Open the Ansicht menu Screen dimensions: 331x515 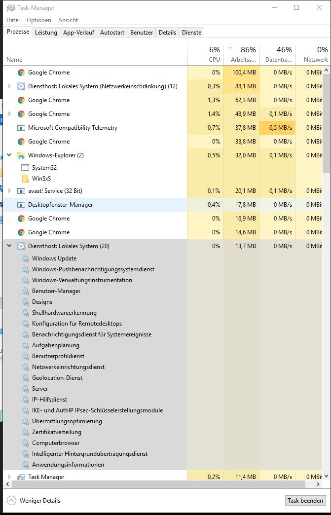[68, 20]
